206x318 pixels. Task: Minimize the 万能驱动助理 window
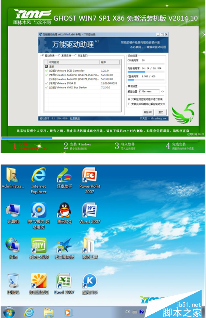pos(158,35)
